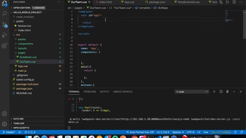
Task: Open the Accounts menu icon
Action: [x=4, y=113]
